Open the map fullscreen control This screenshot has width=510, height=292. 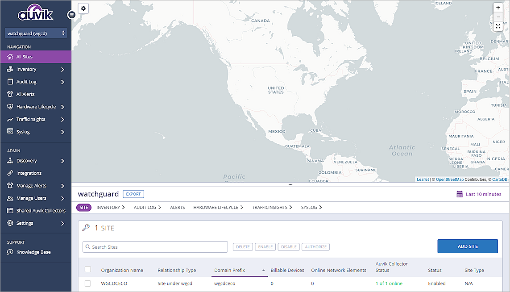point(498,26)
